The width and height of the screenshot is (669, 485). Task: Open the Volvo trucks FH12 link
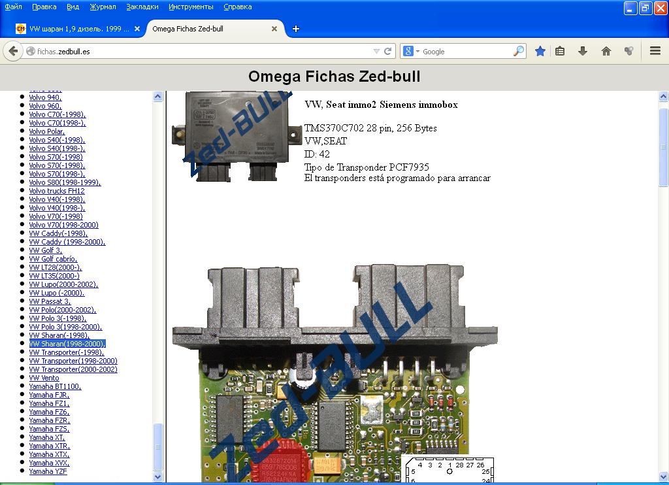pyautogui.click(x=57, y=191)
